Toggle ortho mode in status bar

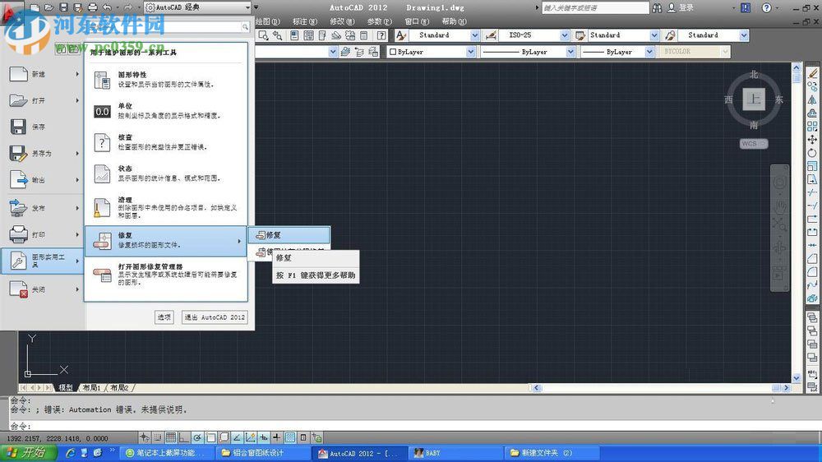184,437
